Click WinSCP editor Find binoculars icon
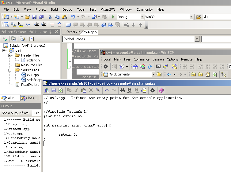The height and width of the screenshot is (172, 231). click(122, 90)
